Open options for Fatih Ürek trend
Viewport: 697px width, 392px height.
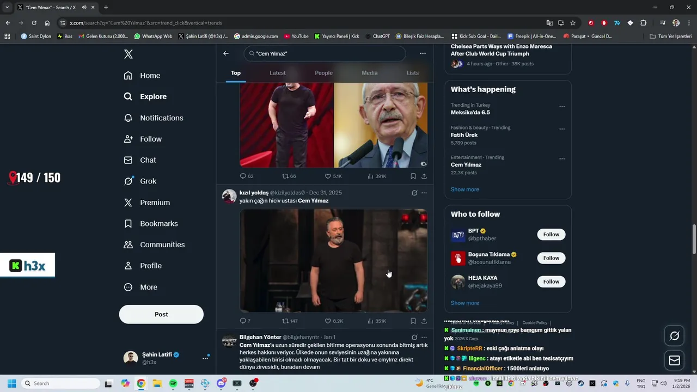(562, 129)
